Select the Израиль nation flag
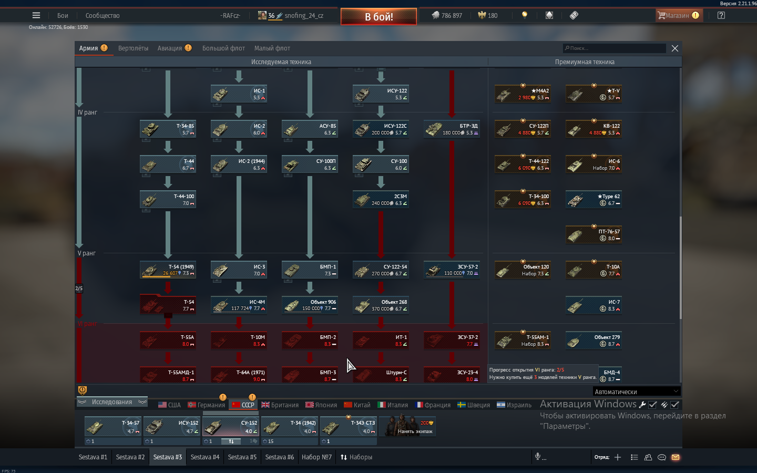757x473 pixels. [x=514, y=405]
